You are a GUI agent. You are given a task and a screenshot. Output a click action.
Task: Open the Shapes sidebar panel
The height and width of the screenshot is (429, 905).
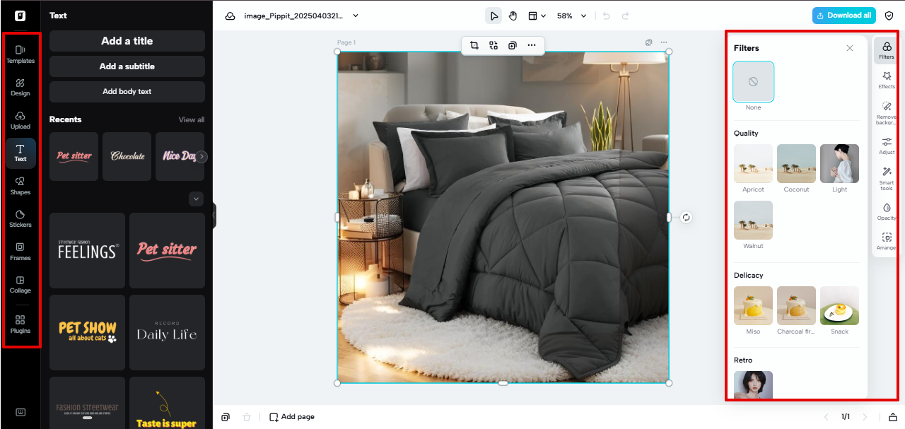pos(21,186)
